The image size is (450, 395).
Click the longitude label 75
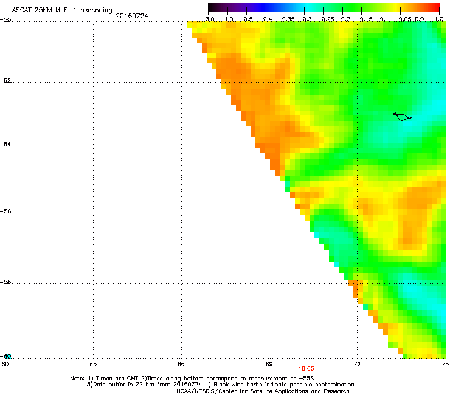(x=445, y=364)
